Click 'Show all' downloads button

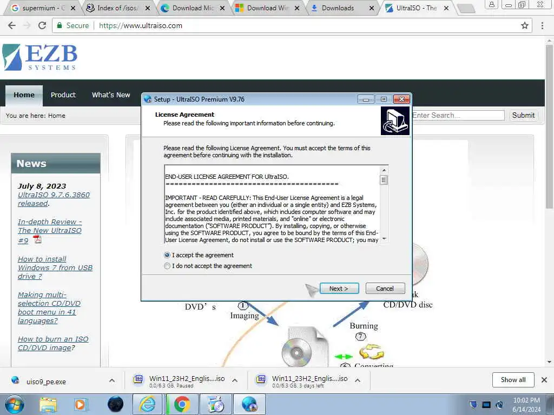coord(513,380)
